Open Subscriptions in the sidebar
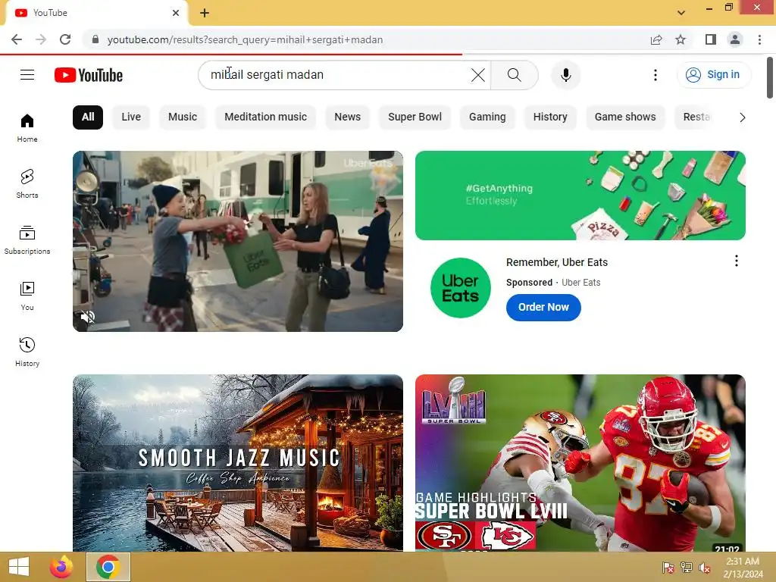The image size is (776, 582). tap(27, 240)
